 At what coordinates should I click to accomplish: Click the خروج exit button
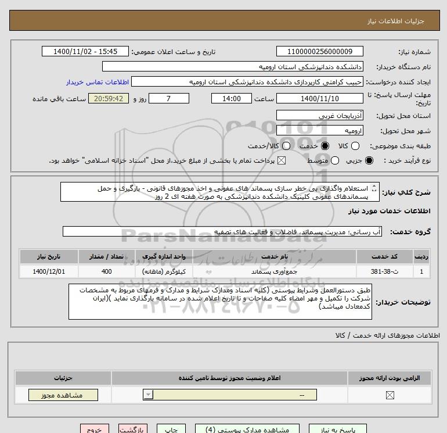tap(95, 429)
